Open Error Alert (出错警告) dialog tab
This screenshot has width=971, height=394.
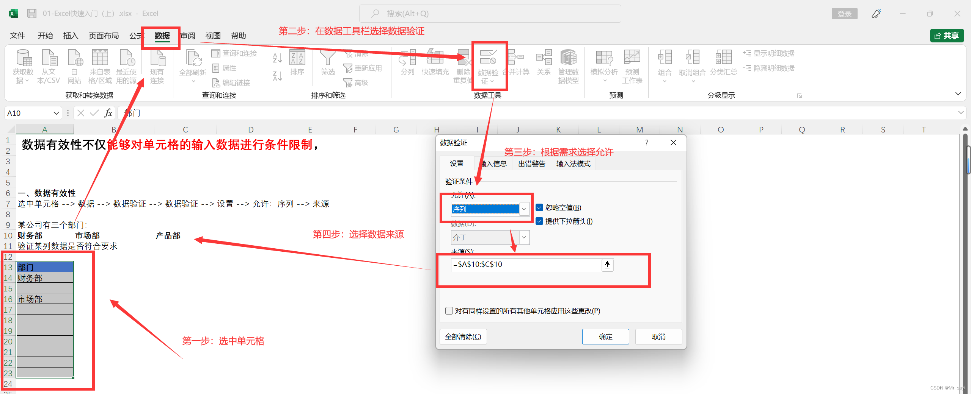531,164
